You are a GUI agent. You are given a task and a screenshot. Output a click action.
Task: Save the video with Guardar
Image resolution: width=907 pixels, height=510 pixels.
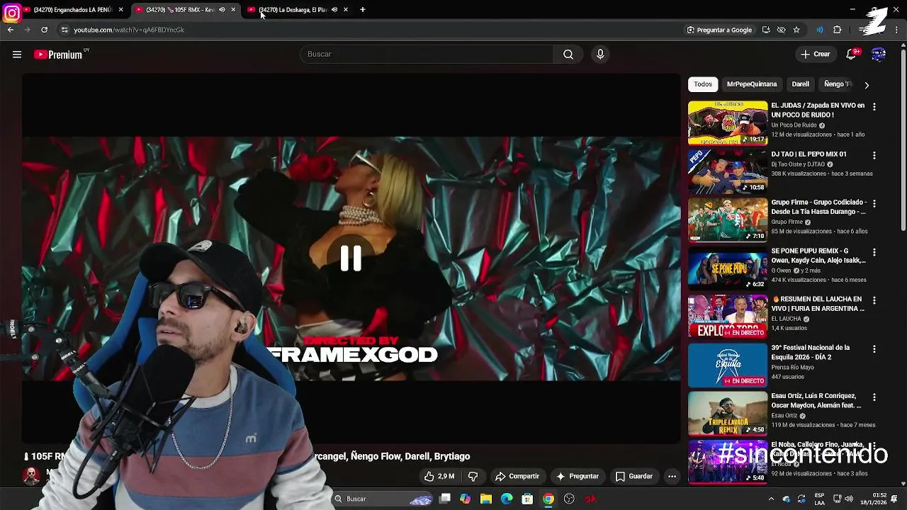634,477
